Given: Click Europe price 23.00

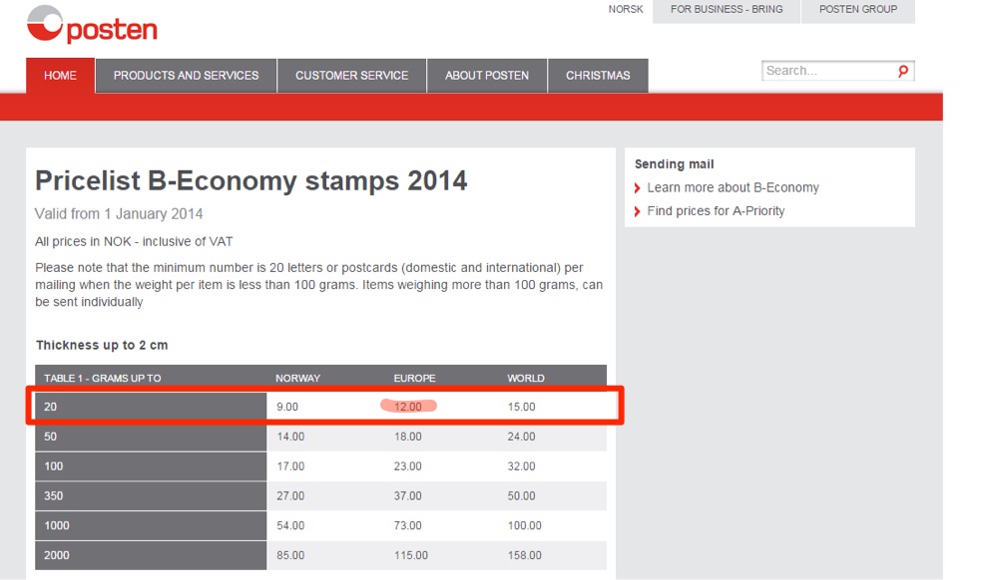Looking at the screenshot, I should [408, 466].
